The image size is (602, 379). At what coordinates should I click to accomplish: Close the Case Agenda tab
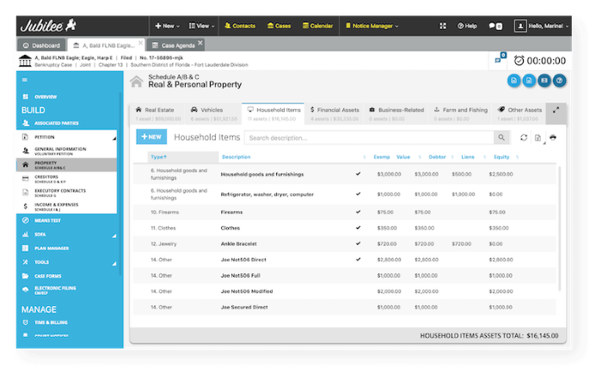pyautogui.click(x=200, y=43)
